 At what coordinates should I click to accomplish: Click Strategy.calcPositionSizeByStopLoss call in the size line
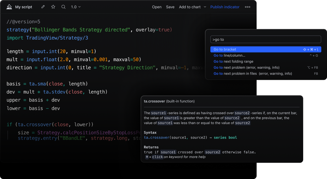[x=89, y=133]
